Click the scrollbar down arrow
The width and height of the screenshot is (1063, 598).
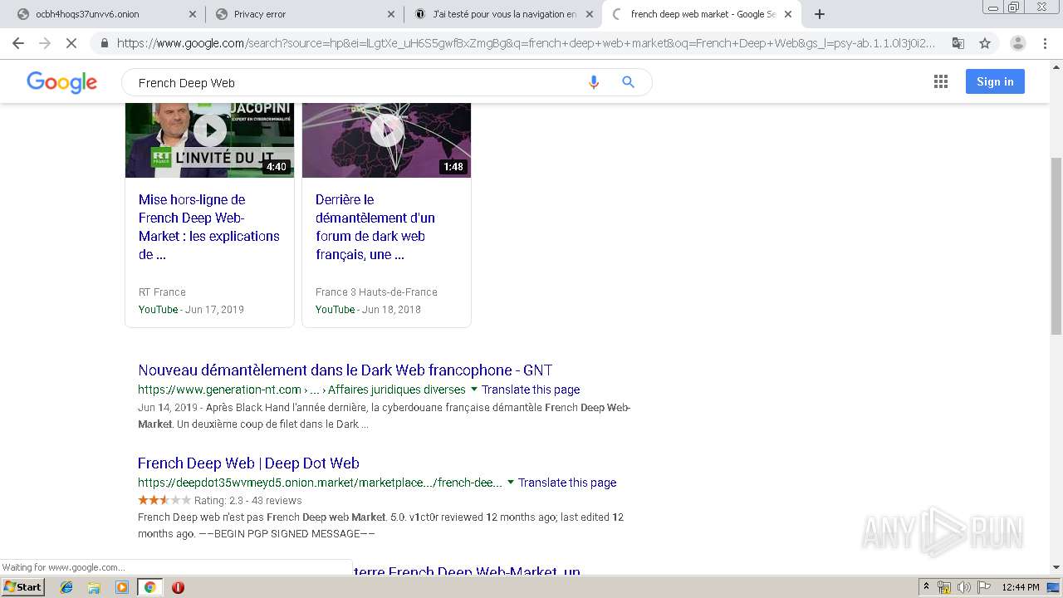coord(1056,567)
